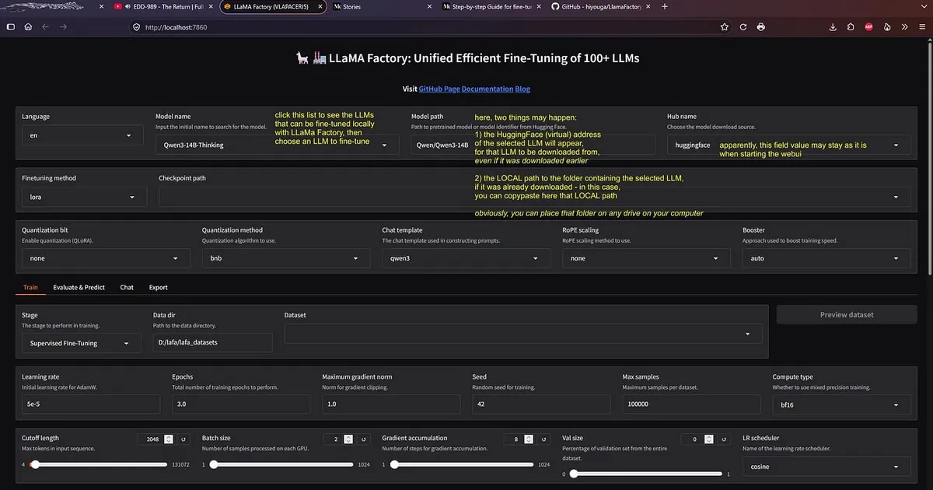The width and height of the screenshot is (933, 490).
Task: Focus the localhost:7860 address bar
Action: (432, 26)
